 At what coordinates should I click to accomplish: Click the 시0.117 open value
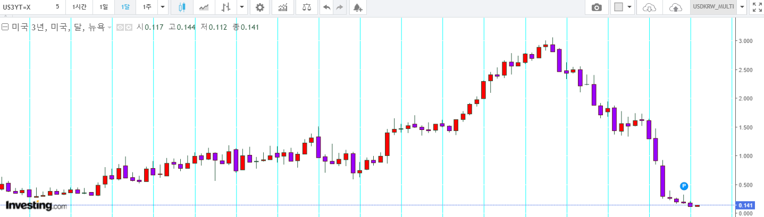(150, 27)
